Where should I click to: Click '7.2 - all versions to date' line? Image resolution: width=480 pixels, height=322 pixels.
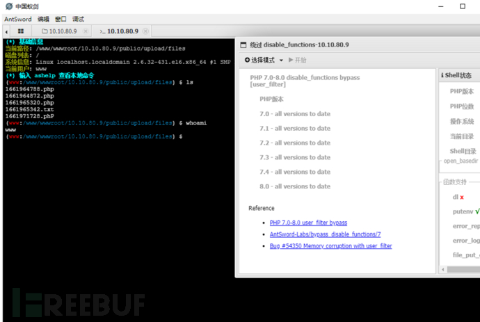point(295,143)
